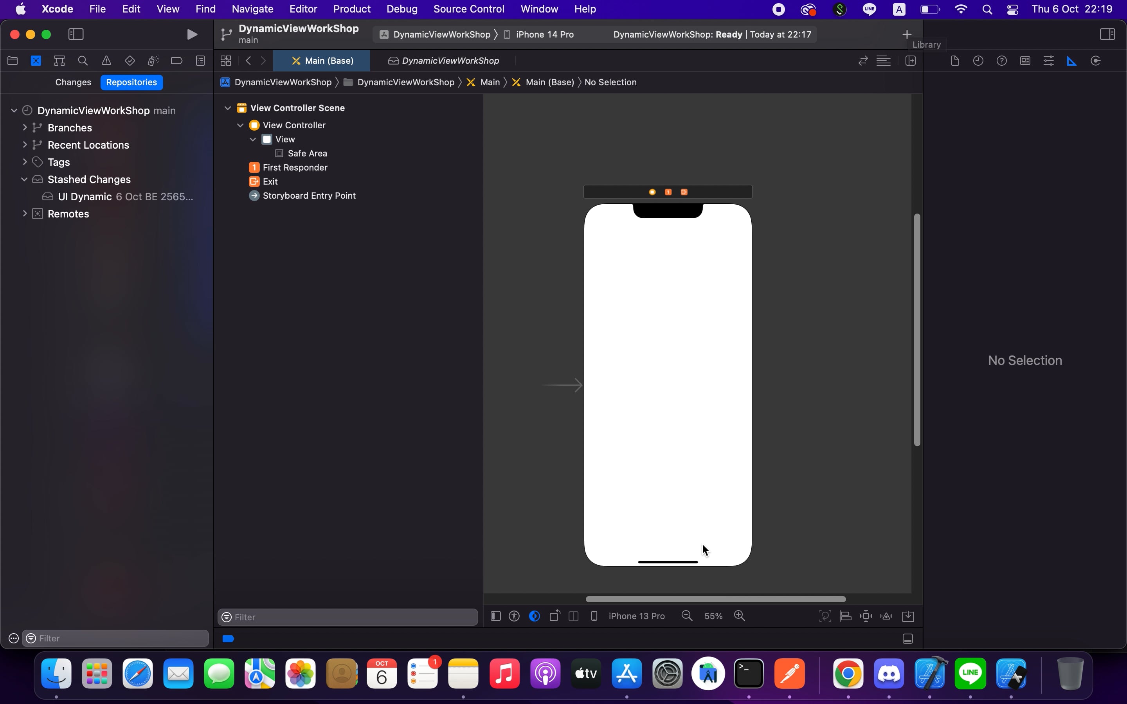This screenshot has width=1127, height=704.
Task: Show the right inspector panel
Action: point(1107,34)
